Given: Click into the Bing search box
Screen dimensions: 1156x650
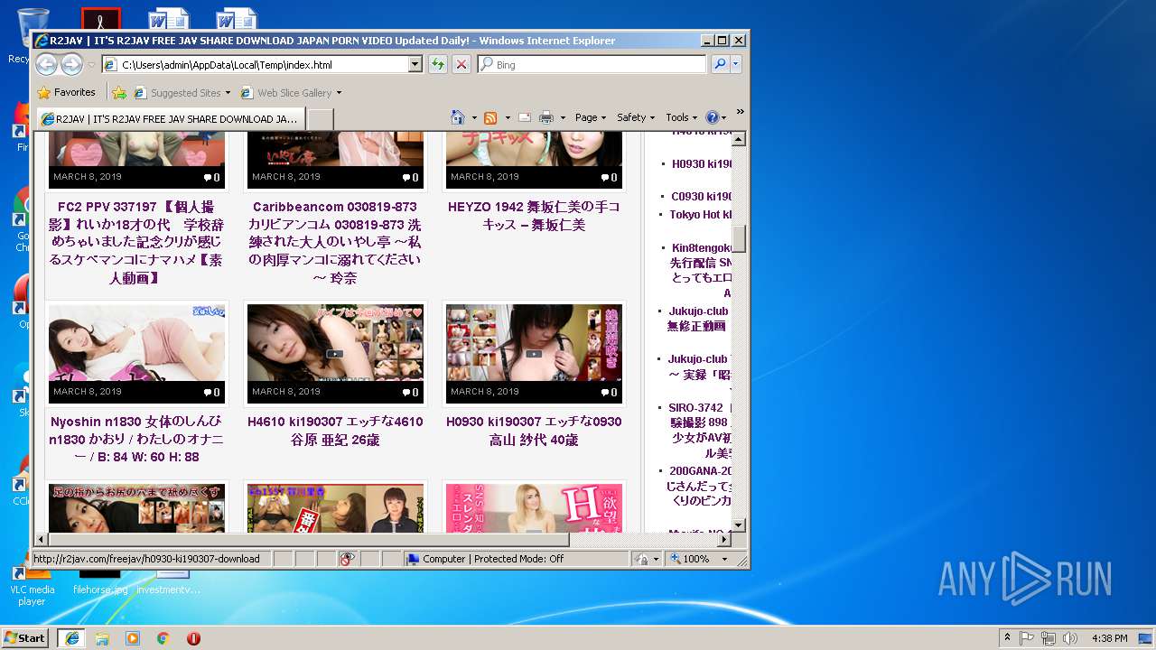Looking at the screenshot, I should click(x=592, y=64).
